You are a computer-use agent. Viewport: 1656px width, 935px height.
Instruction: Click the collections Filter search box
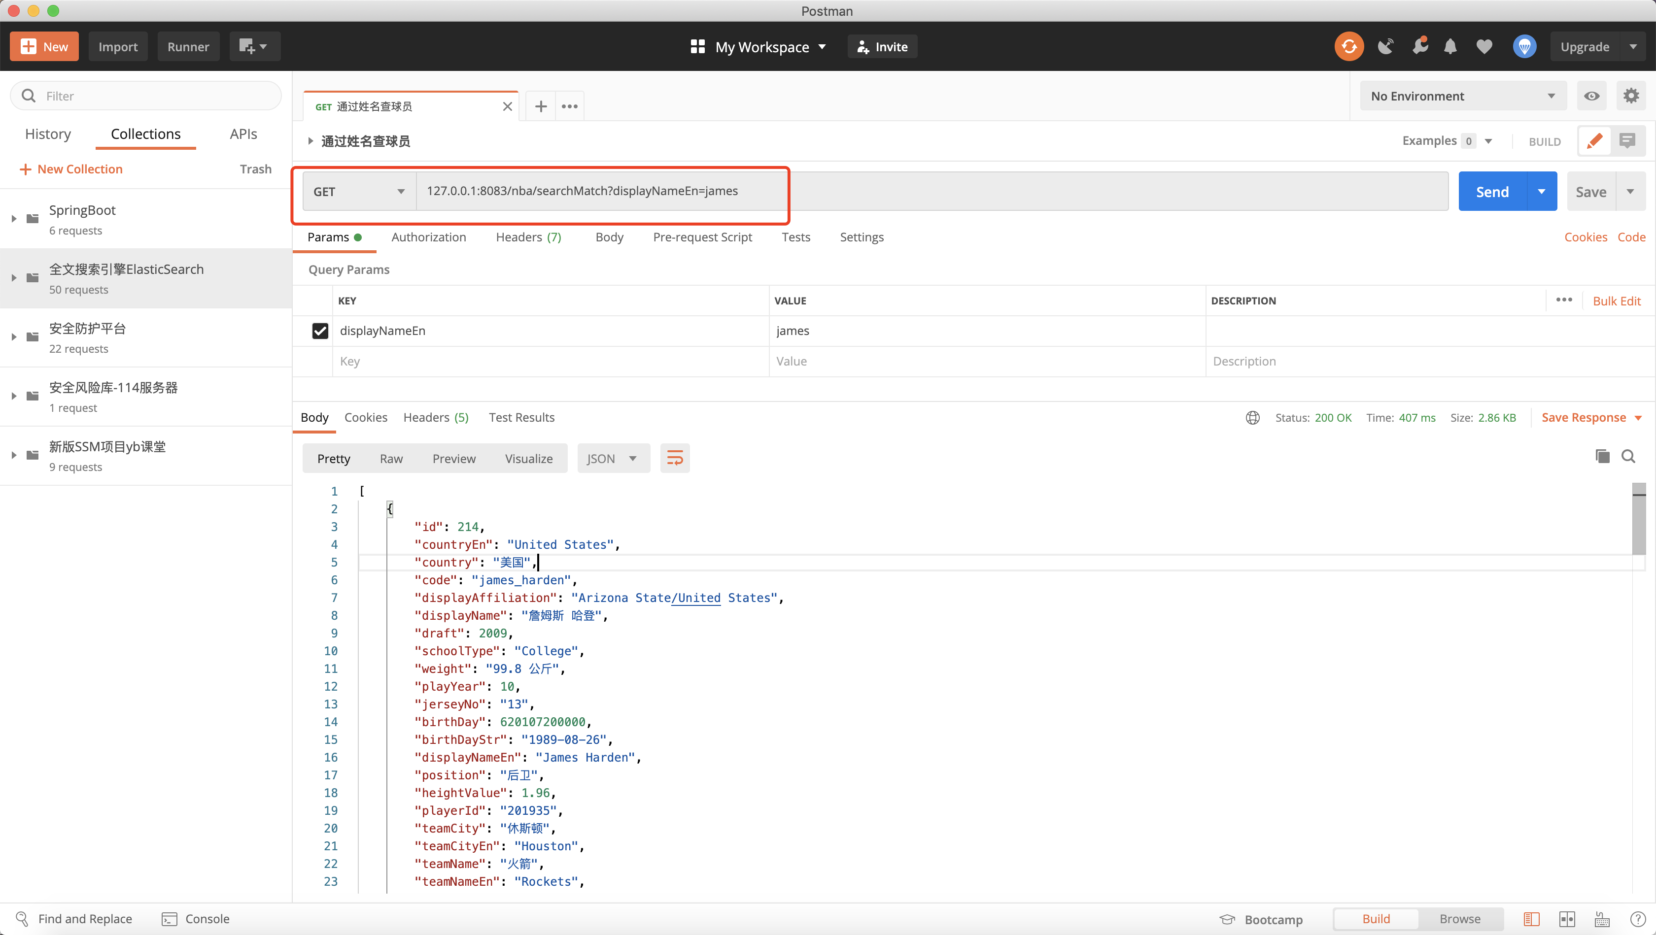(146, 96)
